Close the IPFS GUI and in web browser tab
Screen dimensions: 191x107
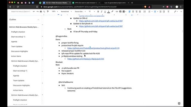tap(99, 3)
